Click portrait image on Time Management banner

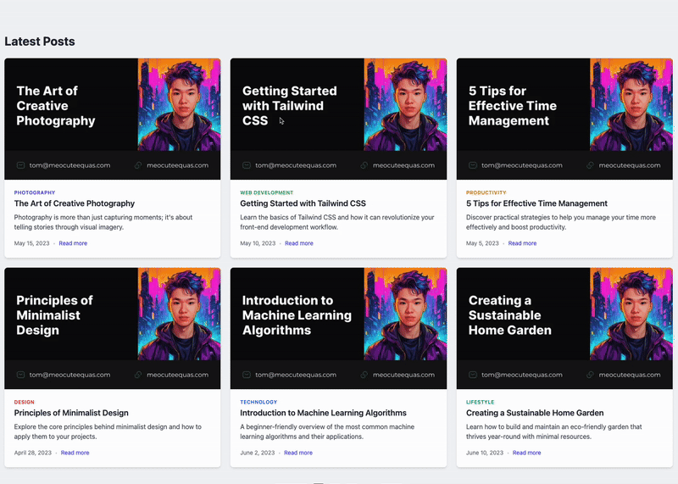coord(631,104)
